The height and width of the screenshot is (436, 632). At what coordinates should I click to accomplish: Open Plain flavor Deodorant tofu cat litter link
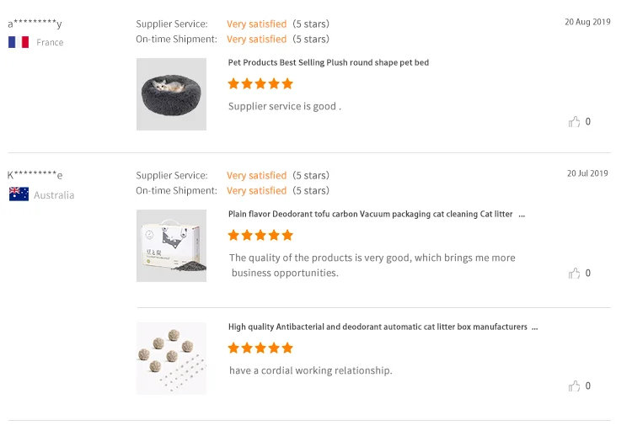pos(370,214)
